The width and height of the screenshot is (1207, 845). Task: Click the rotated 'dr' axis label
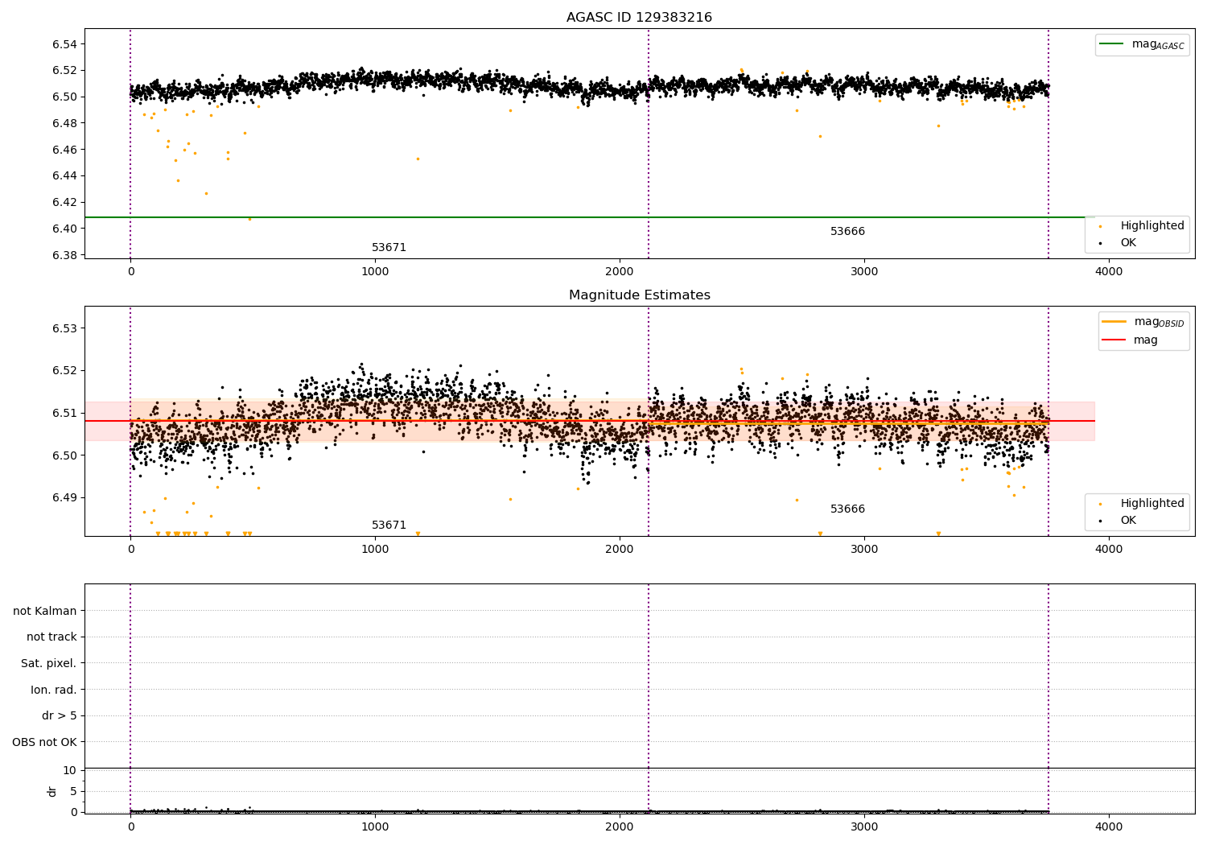52,791
